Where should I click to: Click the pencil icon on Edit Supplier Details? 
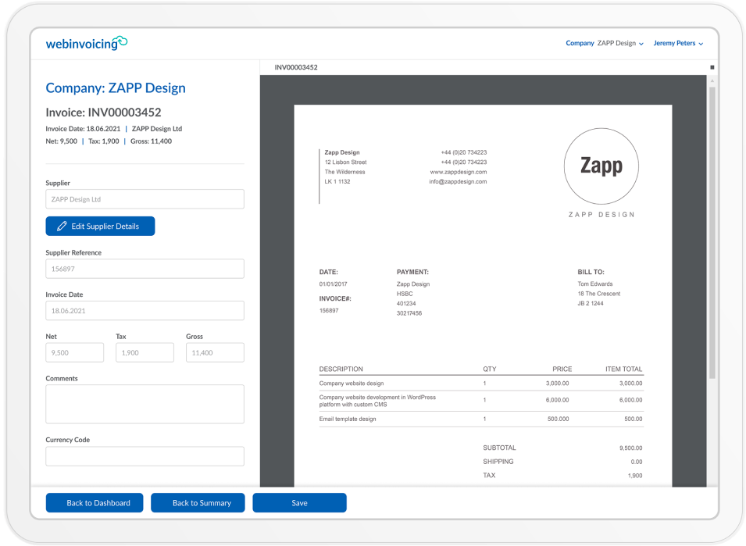click(63, 226)
